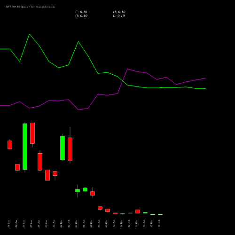Click the 05 Feb date label
This screenshot has height=235, width=235.
[x=92, y=224]
